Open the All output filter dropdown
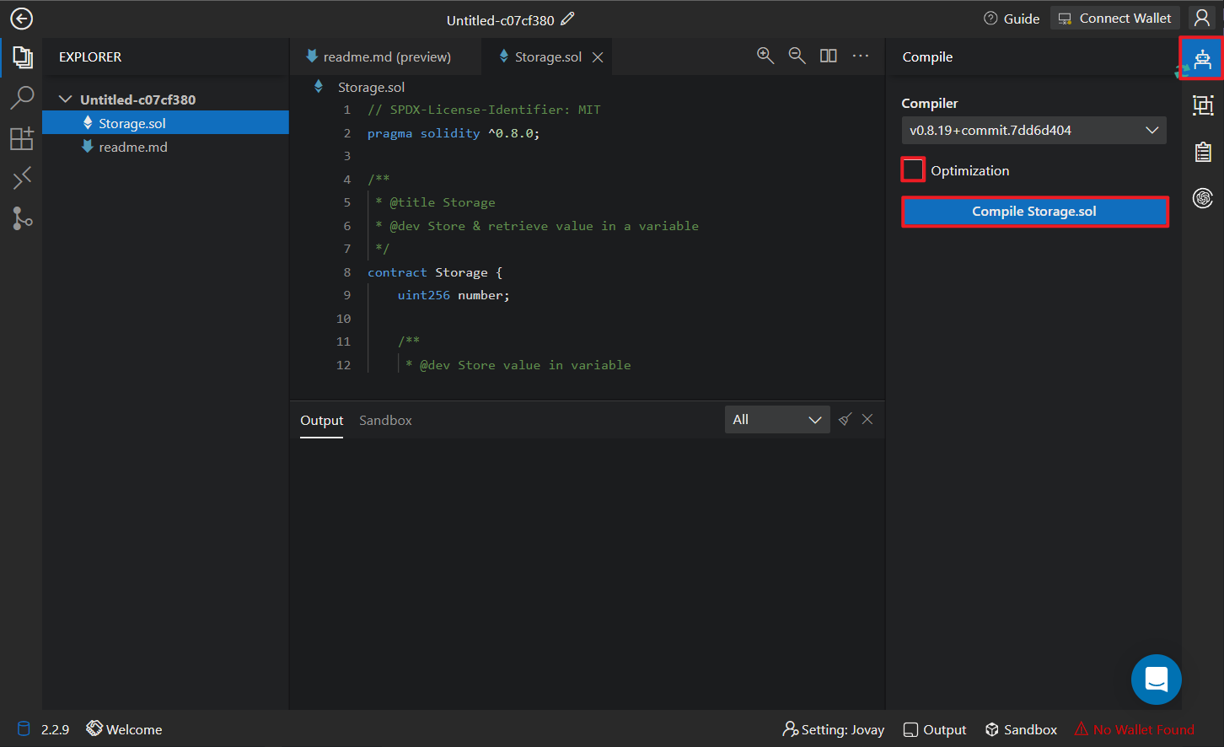Screen dimensions: 1224x747 [x=776, y=419]
